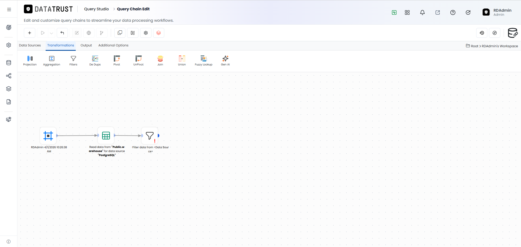Click the plus add button in toolbar
Viewport: 521px width, 247px height.
pos(30,33)
